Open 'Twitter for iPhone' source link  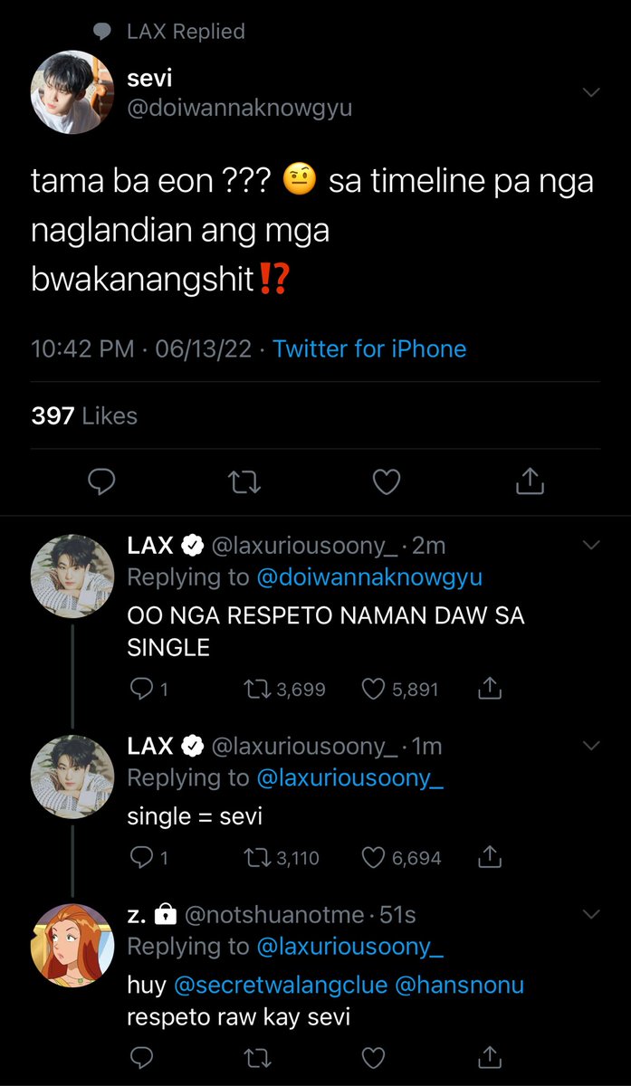(x=369, y=349)
